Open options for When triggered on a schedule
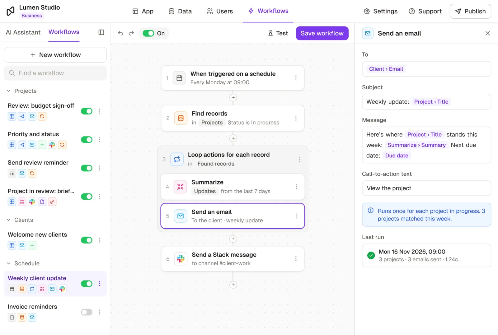498x335 pixels. tap(296, 78)
